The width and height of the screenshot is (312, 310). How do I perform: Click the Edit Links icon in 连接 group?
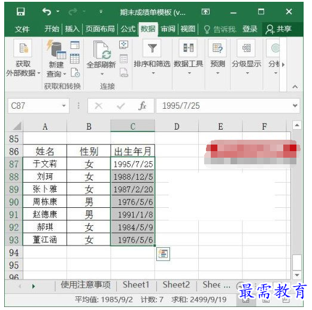point(124,72)
